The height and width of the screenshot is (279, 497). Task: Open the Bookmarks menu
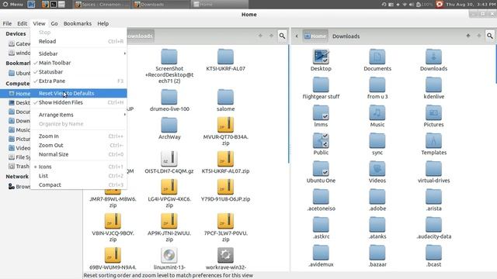tap(78, 23)
